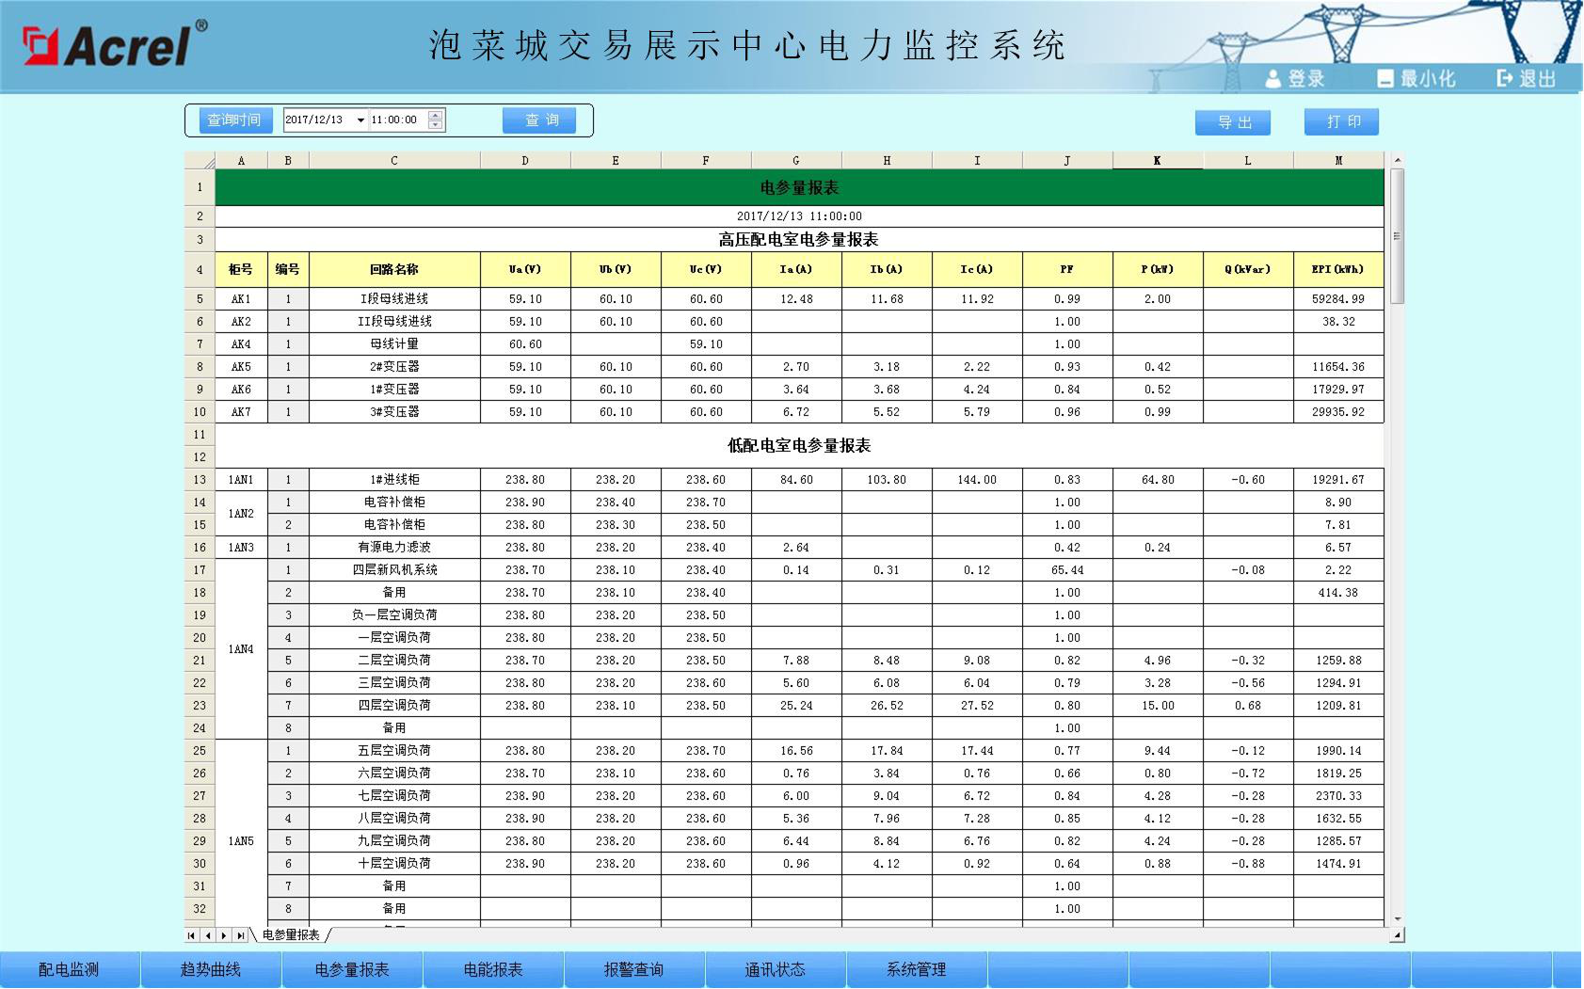
Task: Click value 29935.92 in row 10
Action: (x=1338, y=412)
